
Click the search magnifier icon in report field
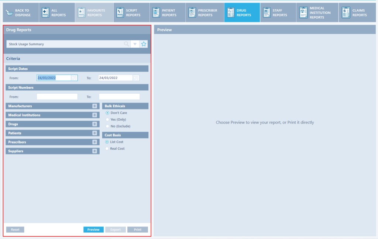tap(127, 44)
